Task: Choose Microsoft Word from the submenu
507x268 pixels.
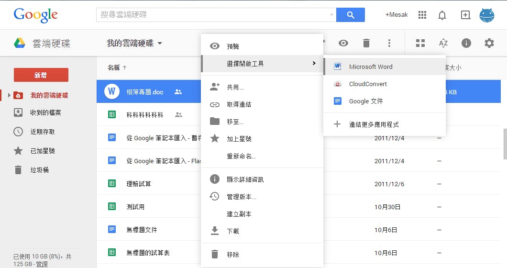Action: (x=371, y=67)
